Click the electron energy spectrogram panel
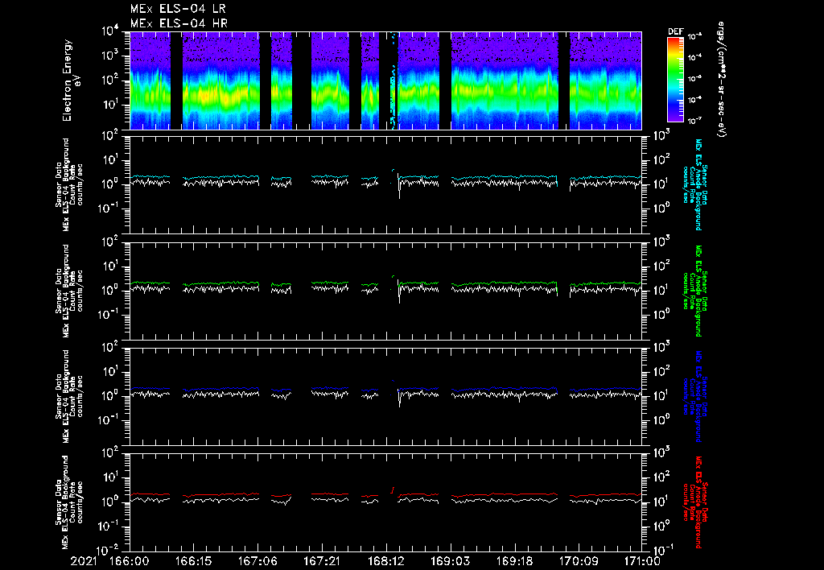This screenshot has width=824, height=570. (385, 81)
